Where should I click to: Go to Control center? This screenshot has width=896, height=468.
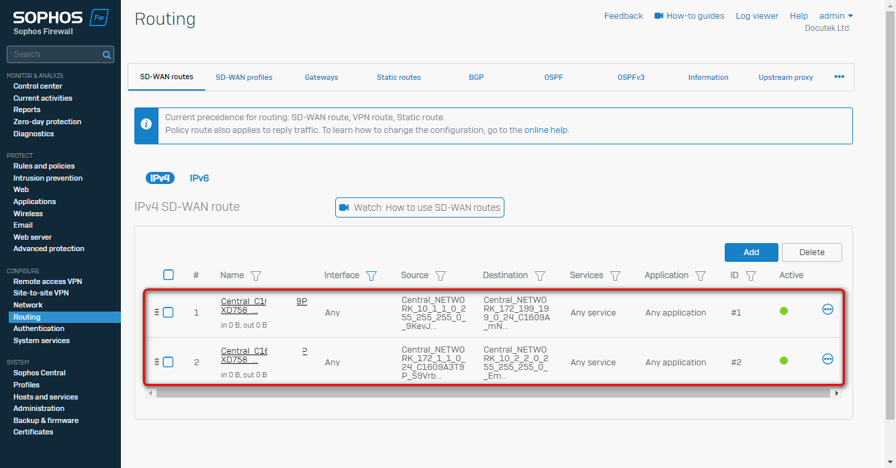(x=38, y=86)
